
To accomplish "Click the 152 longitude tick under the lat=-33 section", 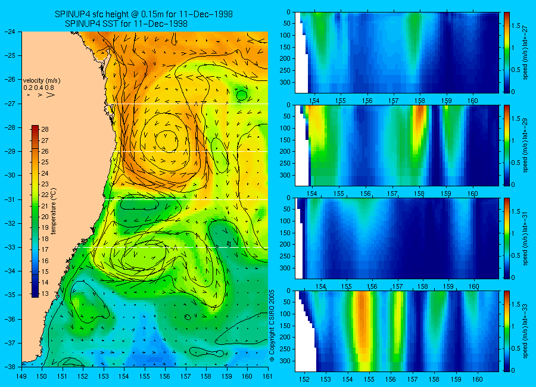I will pyautogui.click(x=304, y=379).
